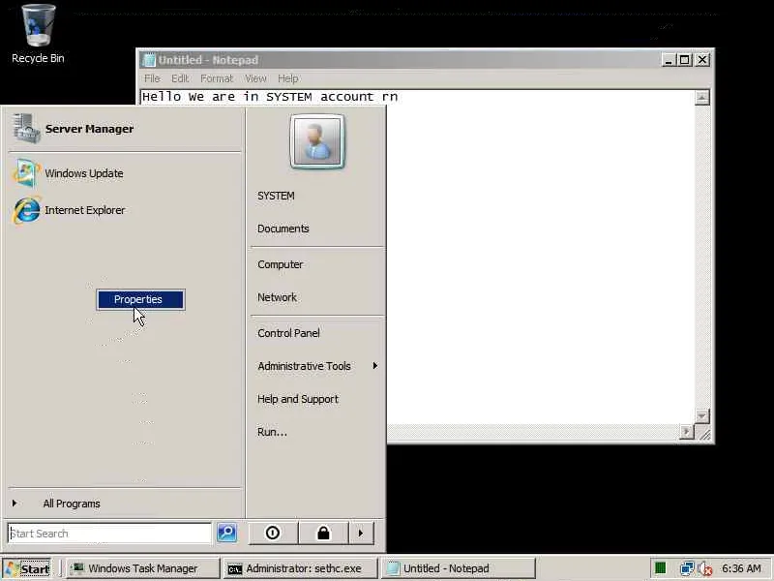
Task: Open Notepad Help menu
Action: pos(287,78)
